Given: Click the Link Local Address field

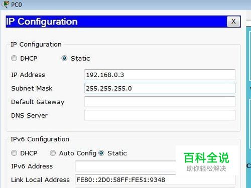Looking at the screenshot, I should pos(155,179).
